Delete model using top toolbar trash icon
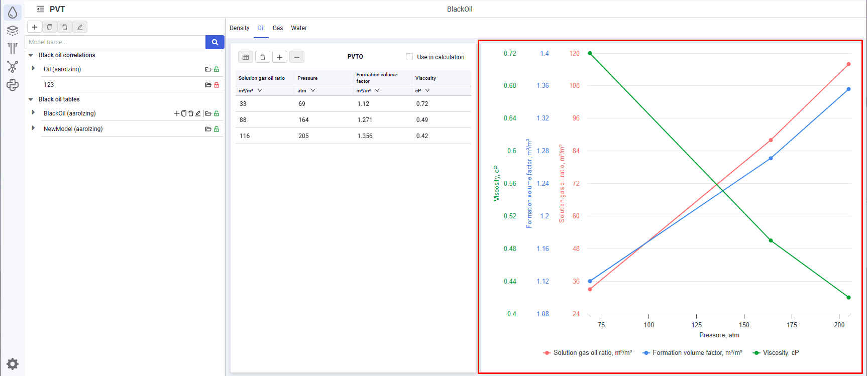This screenshot has width=867, height=376. tap(65, 27)
